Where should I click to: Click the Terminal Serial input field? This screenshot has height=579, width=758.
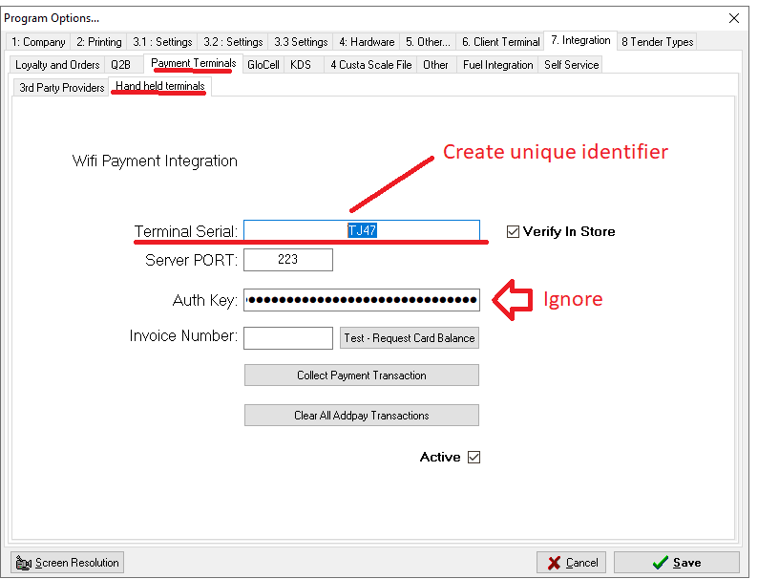[362, 231]
